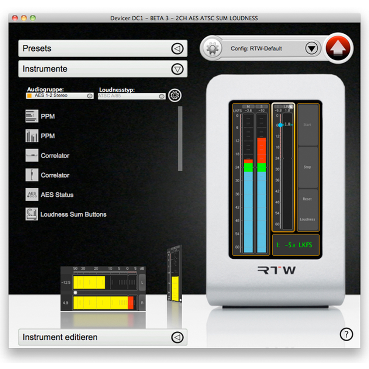Select the horizontal yellow PPM preview thumbnail
The width and height of the screenshot is (369, 369).
(103, 289)
